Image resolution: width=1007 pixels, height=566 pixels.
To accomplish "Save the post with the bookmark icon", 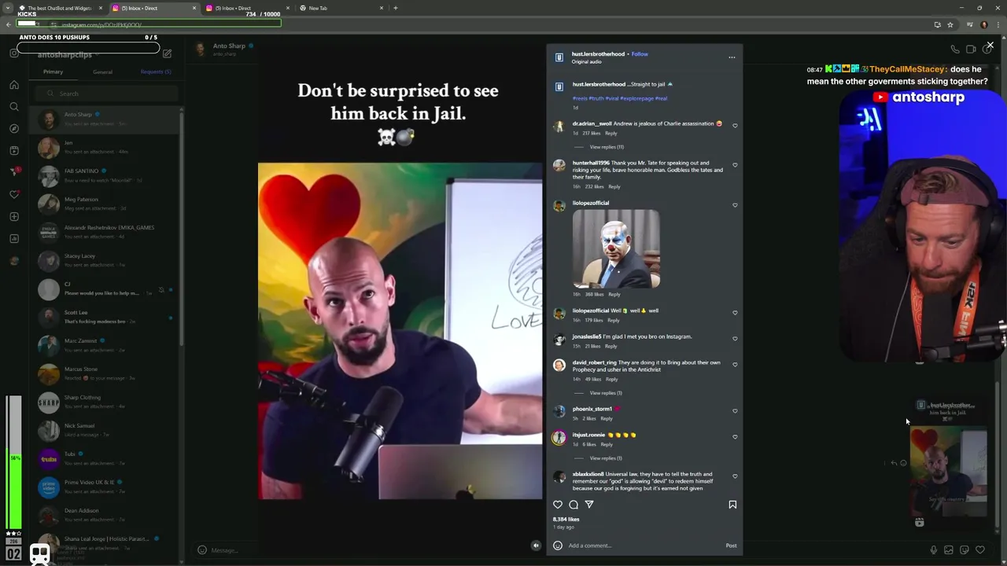I will tap(732, 505).
